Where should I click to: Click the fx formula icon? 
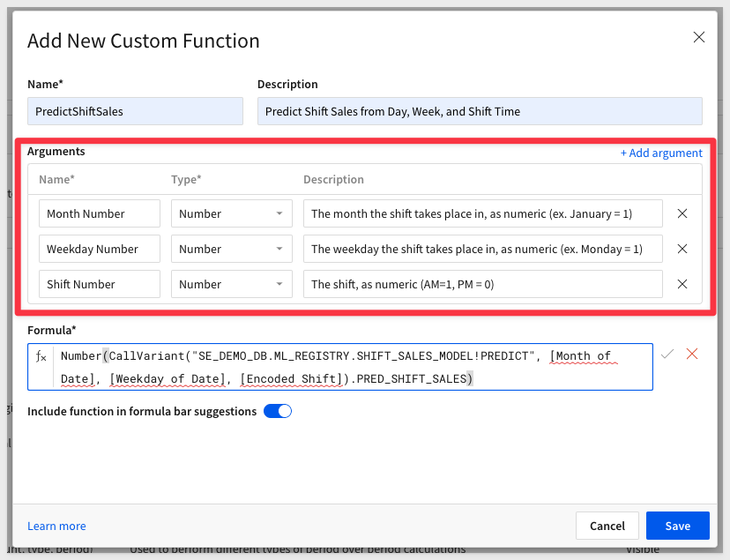tap(41, 356)
